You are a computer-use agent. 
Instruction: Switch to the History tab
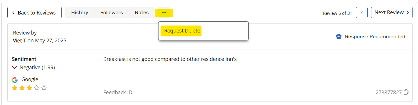[80, 12]
